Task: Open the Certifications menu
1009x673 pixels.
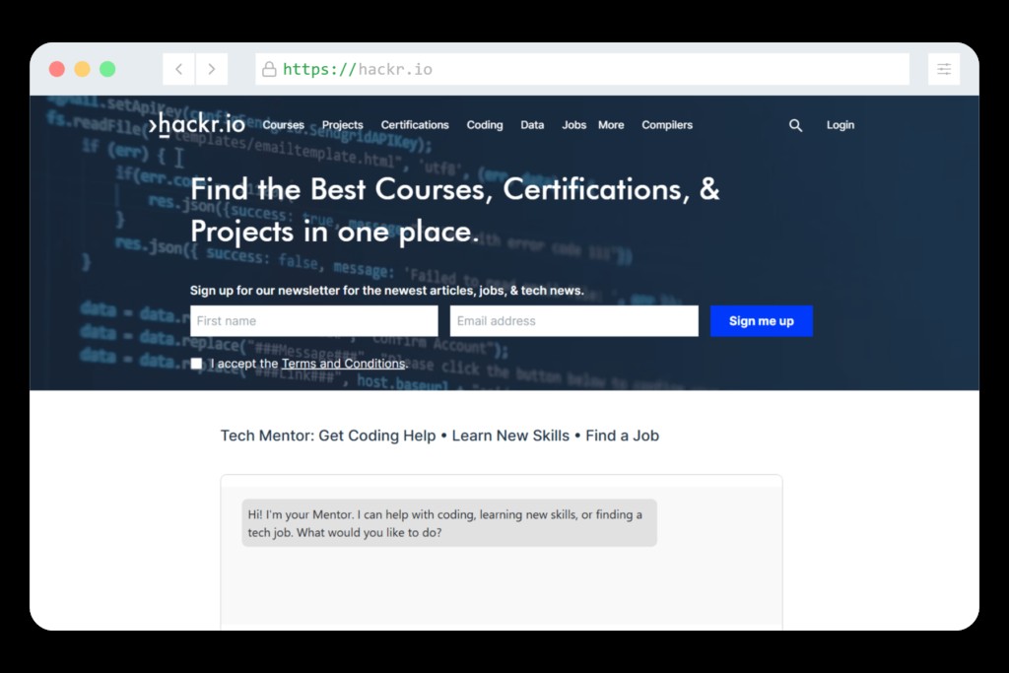Action: pyautogui.click(x=415, y=125)
